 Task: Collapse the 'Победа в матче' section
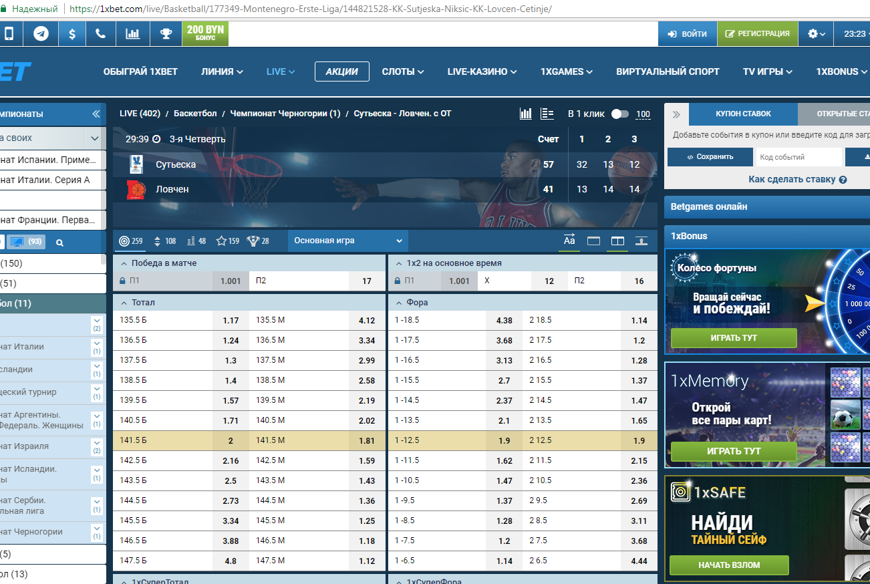click(x=124, y=263)
